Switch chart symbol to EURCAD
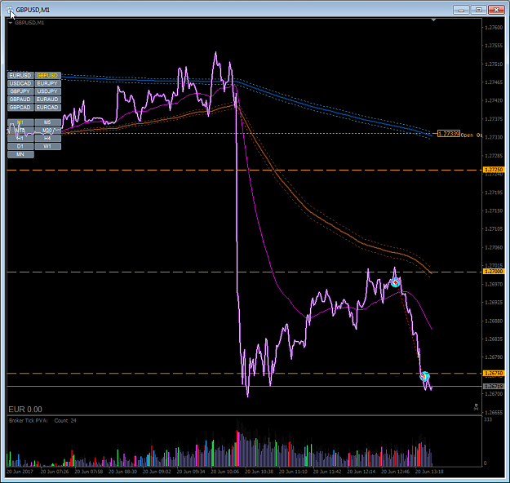Image resolution: width=510 pixels, height=483 pixels. [47, 108]
